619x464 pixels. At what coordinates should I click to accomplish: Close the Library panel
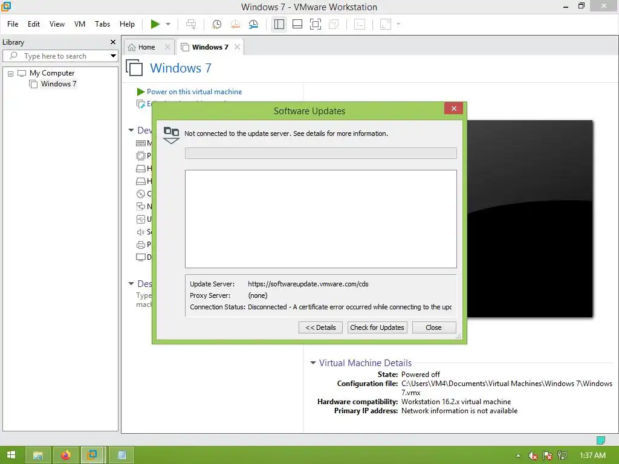[113, 42]
